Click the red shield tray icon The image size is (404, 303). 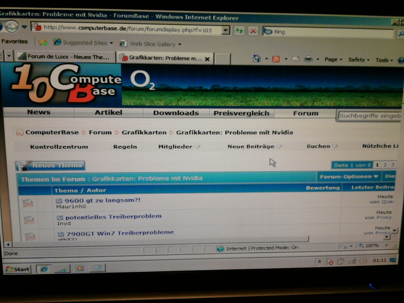[329, 262]
